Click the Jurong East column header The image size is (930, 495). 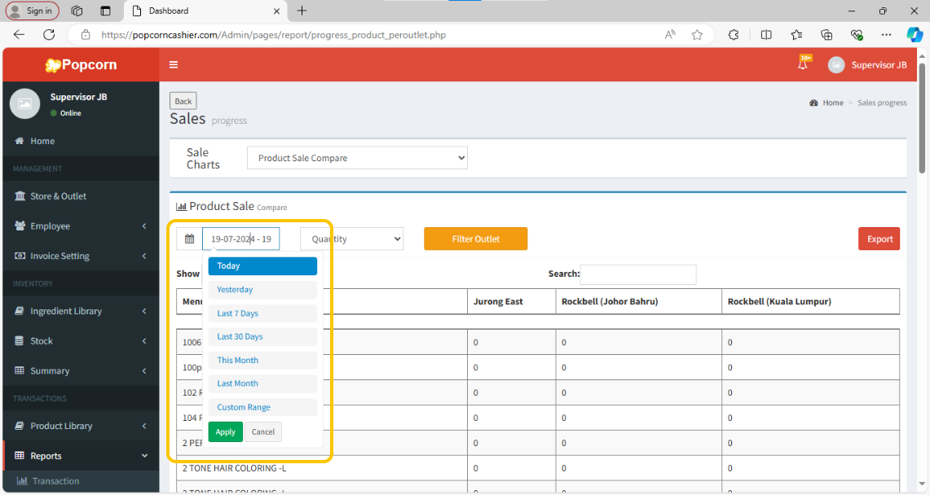pyautogui.click(x=511, y=301)
